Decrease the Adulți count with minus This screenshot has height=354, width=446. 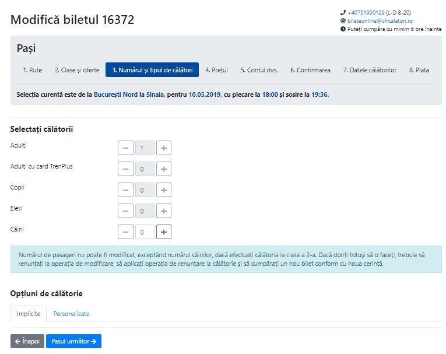point(125,148)
